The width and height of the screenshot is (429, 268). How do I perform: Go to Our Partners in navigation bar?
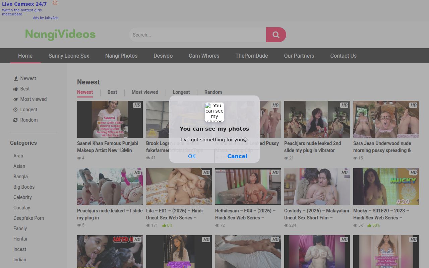tap(299, 56)
